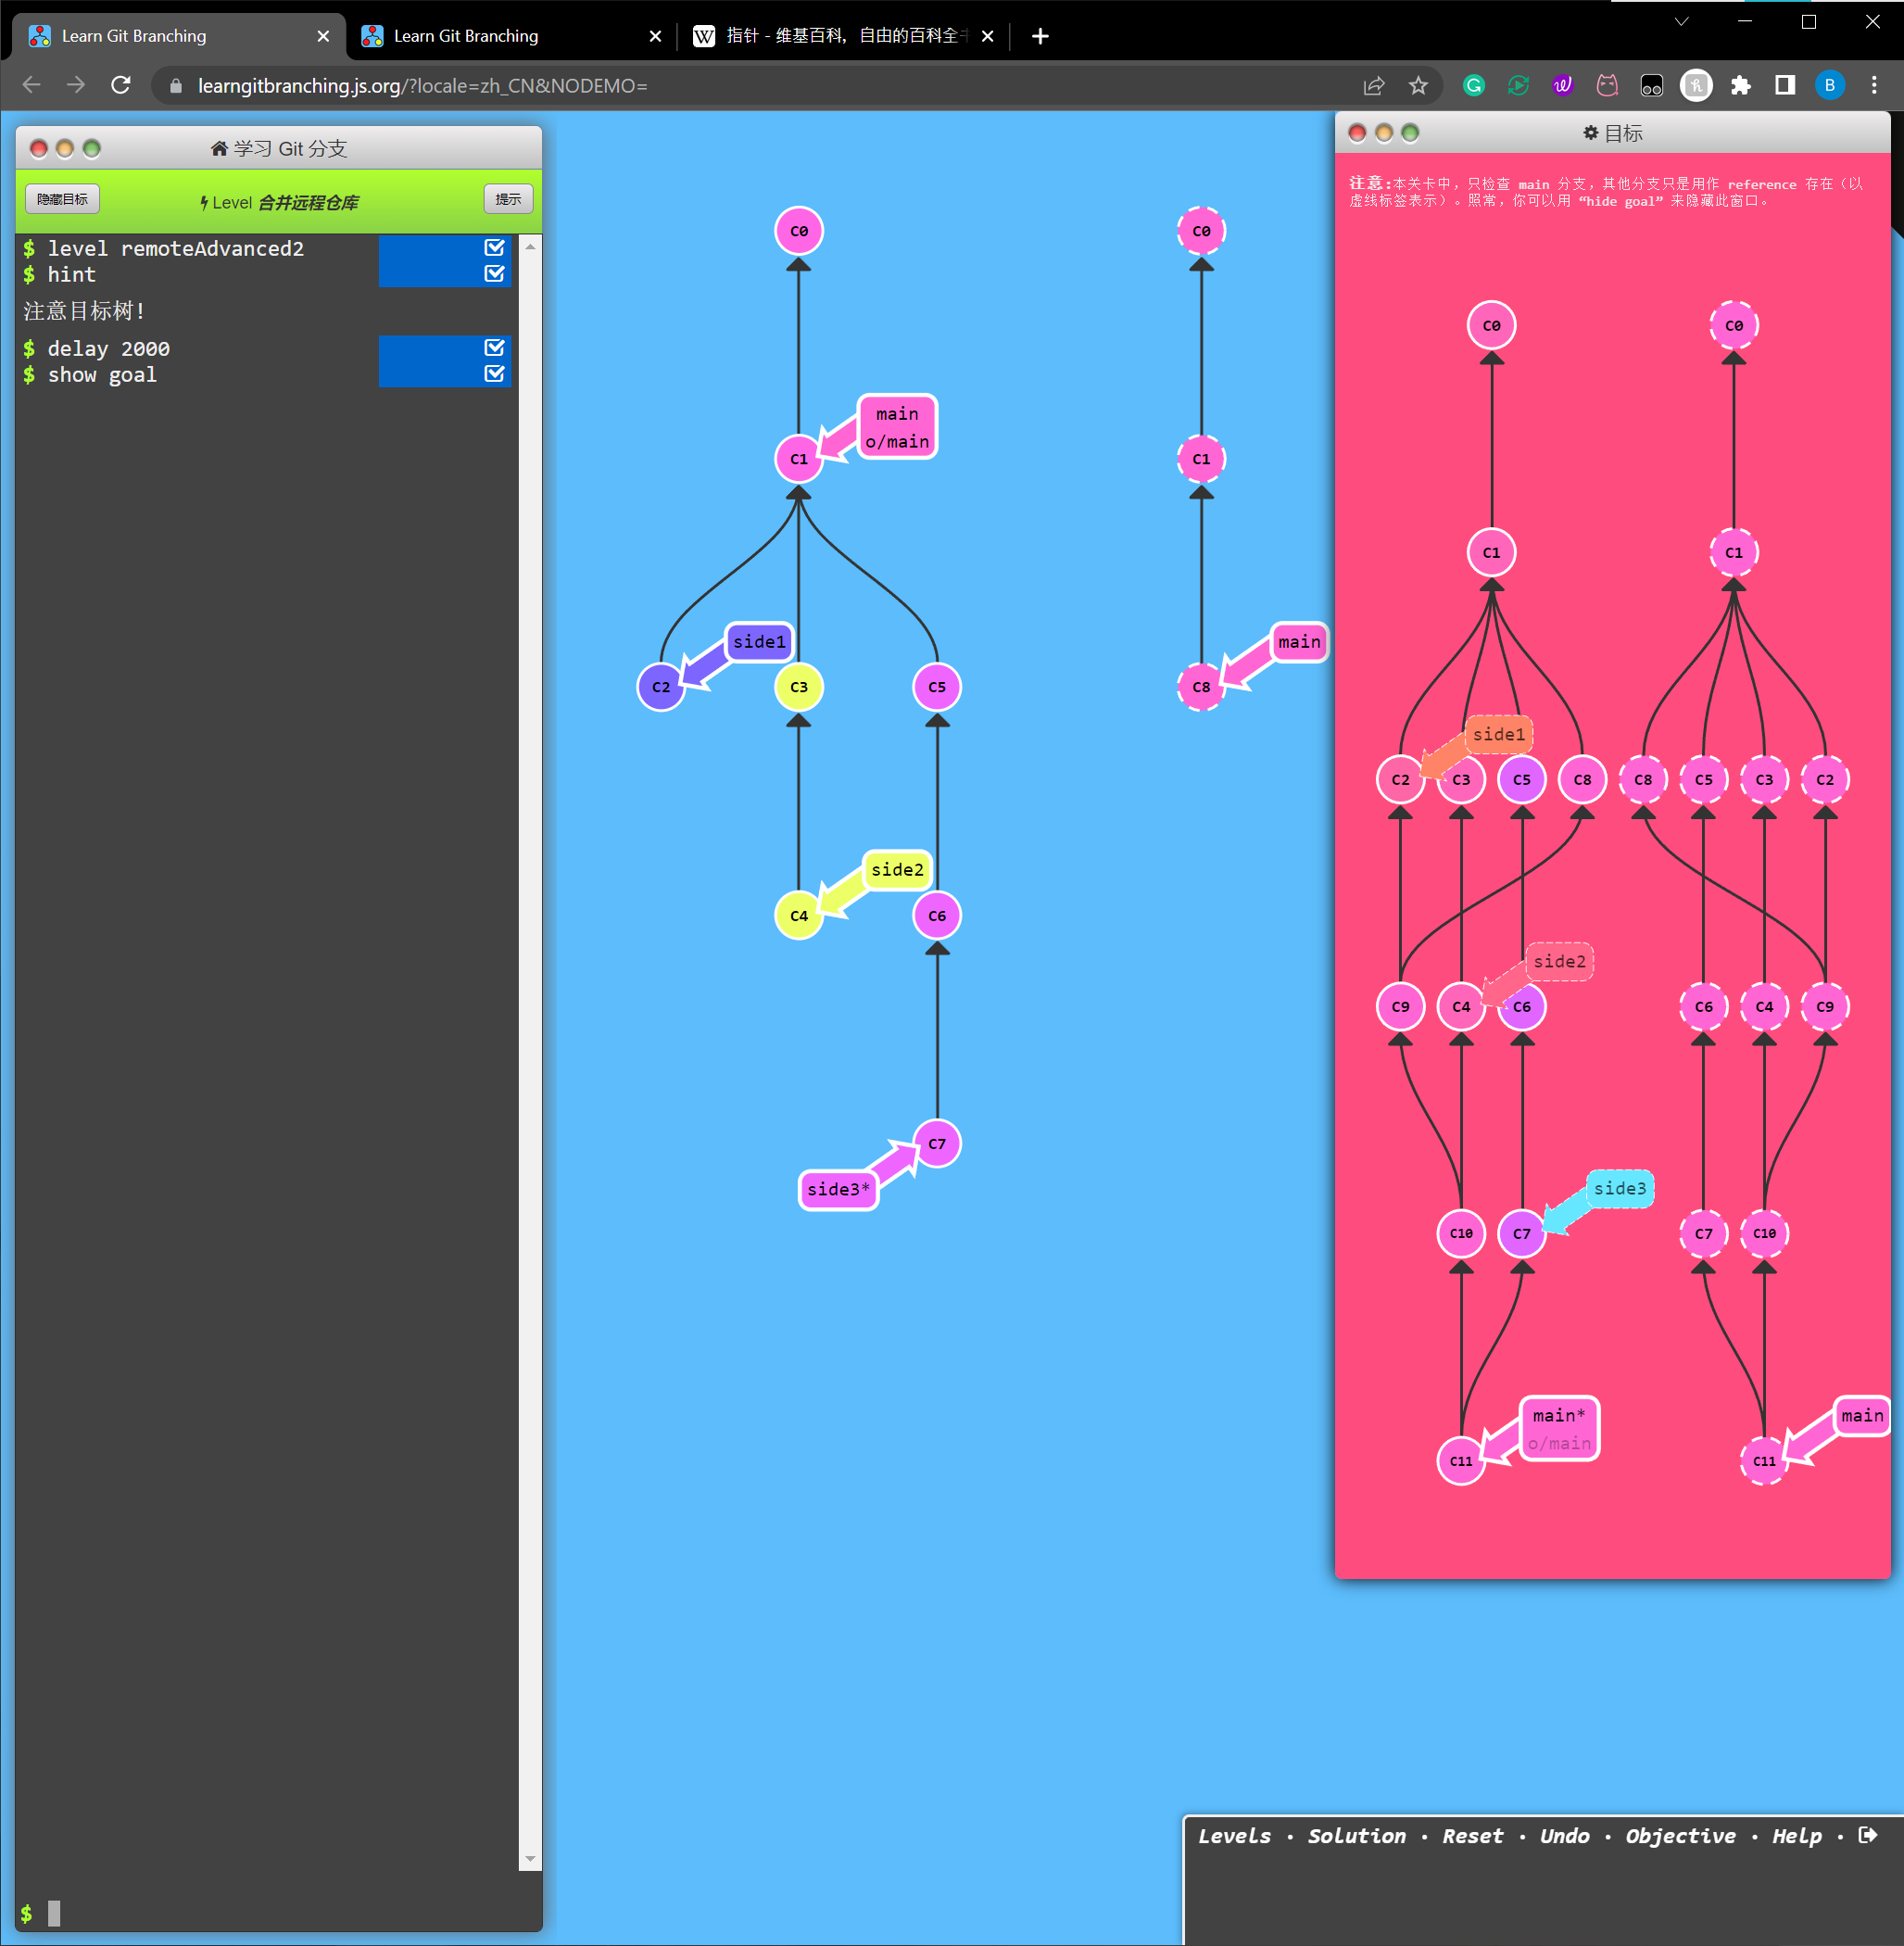Viewport: 1904px width, 1946px height.
Task: Toggle checkbox next to level remoteAdvanced2 command
Action: click(494, 247)
